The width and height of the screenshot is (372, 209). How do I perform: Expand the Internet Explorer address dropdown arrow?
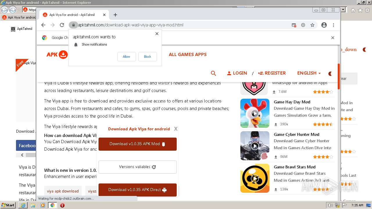point(343,10)
